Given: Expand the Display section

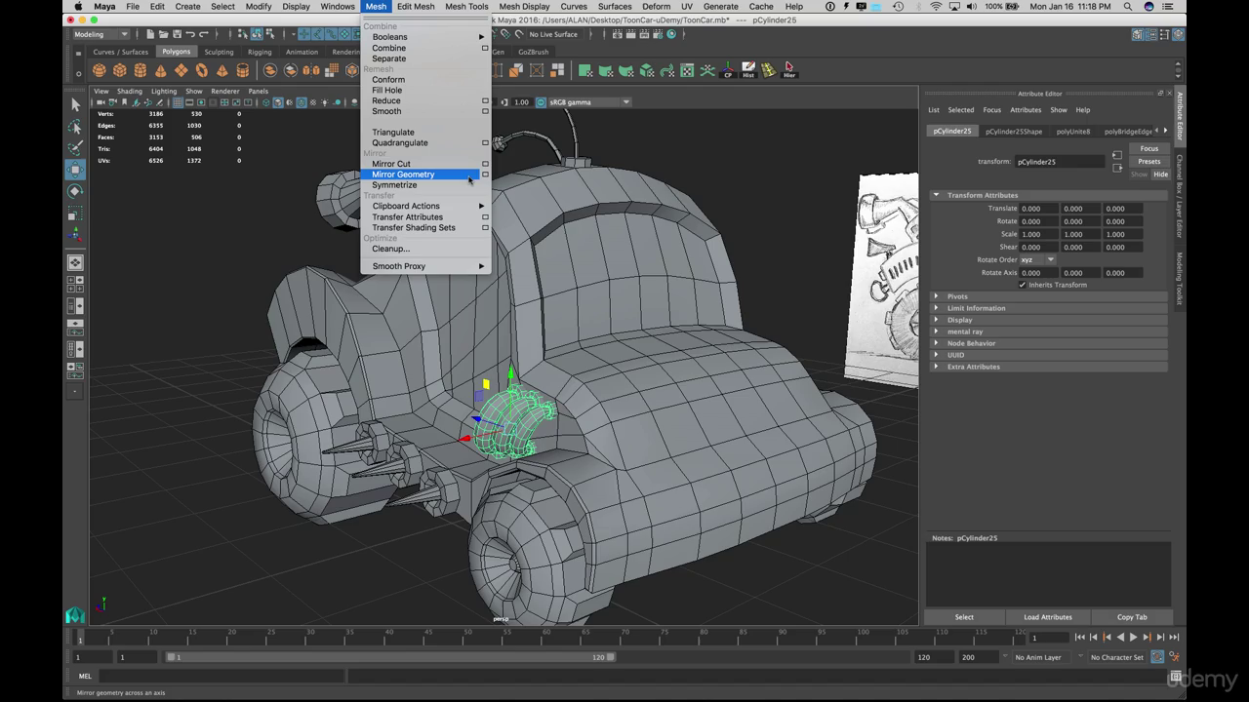Looking at the screenshot, I should click(936, 320).
